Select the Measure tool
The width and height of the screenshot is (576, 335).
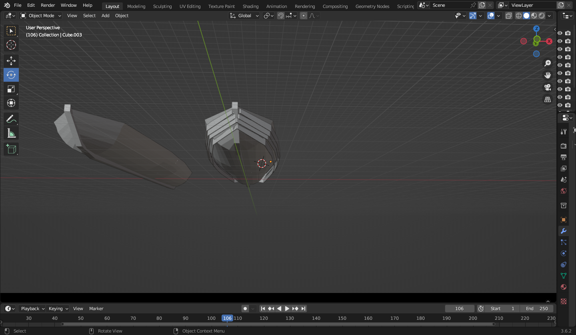coord(11,133)
